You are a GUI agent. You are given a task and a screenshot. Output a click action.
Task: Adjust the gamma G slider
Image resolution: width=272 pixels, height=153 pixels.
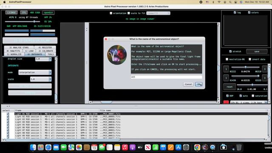(x=252, y=85)
